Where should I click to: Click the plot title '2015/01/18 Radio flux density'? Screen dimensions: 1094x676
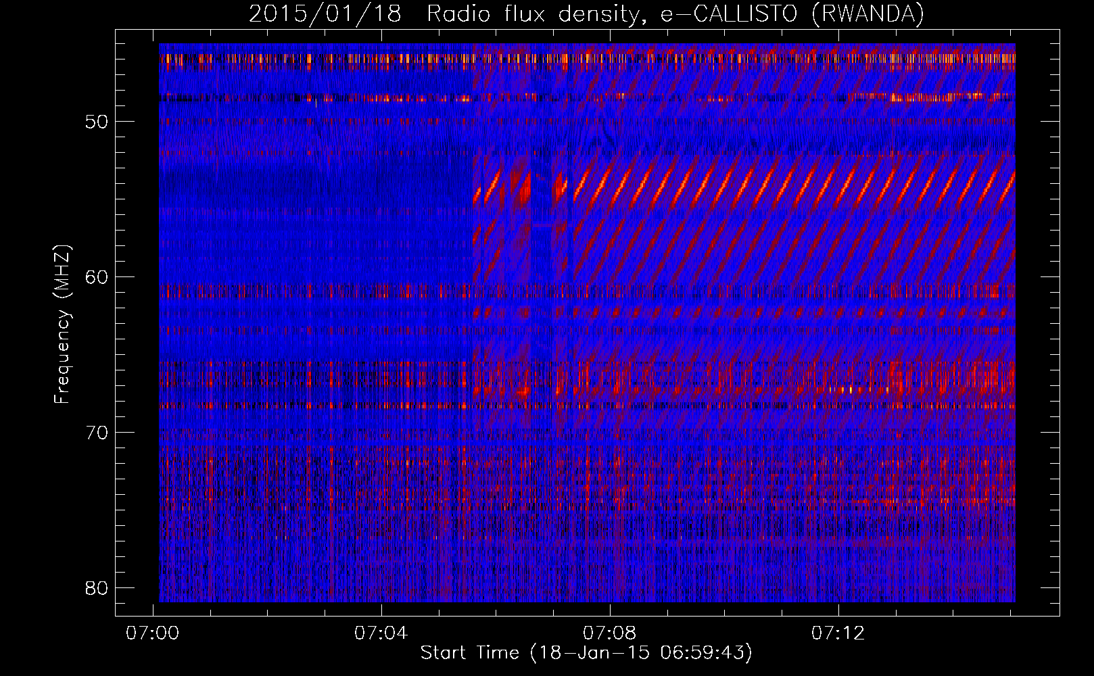[x=586, y=14]
